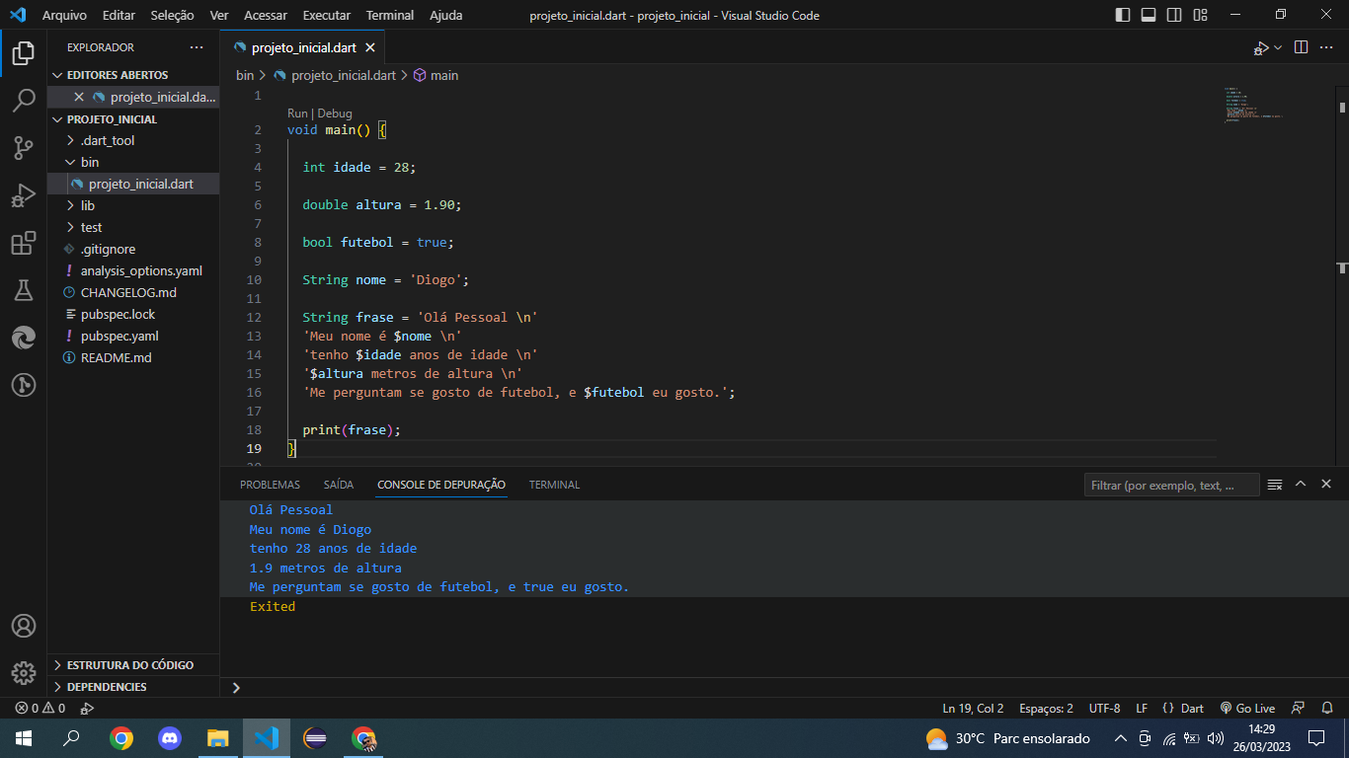Switch to the Saída panel tab
This screenshot has width=1349, height=758.
[339, 485]
